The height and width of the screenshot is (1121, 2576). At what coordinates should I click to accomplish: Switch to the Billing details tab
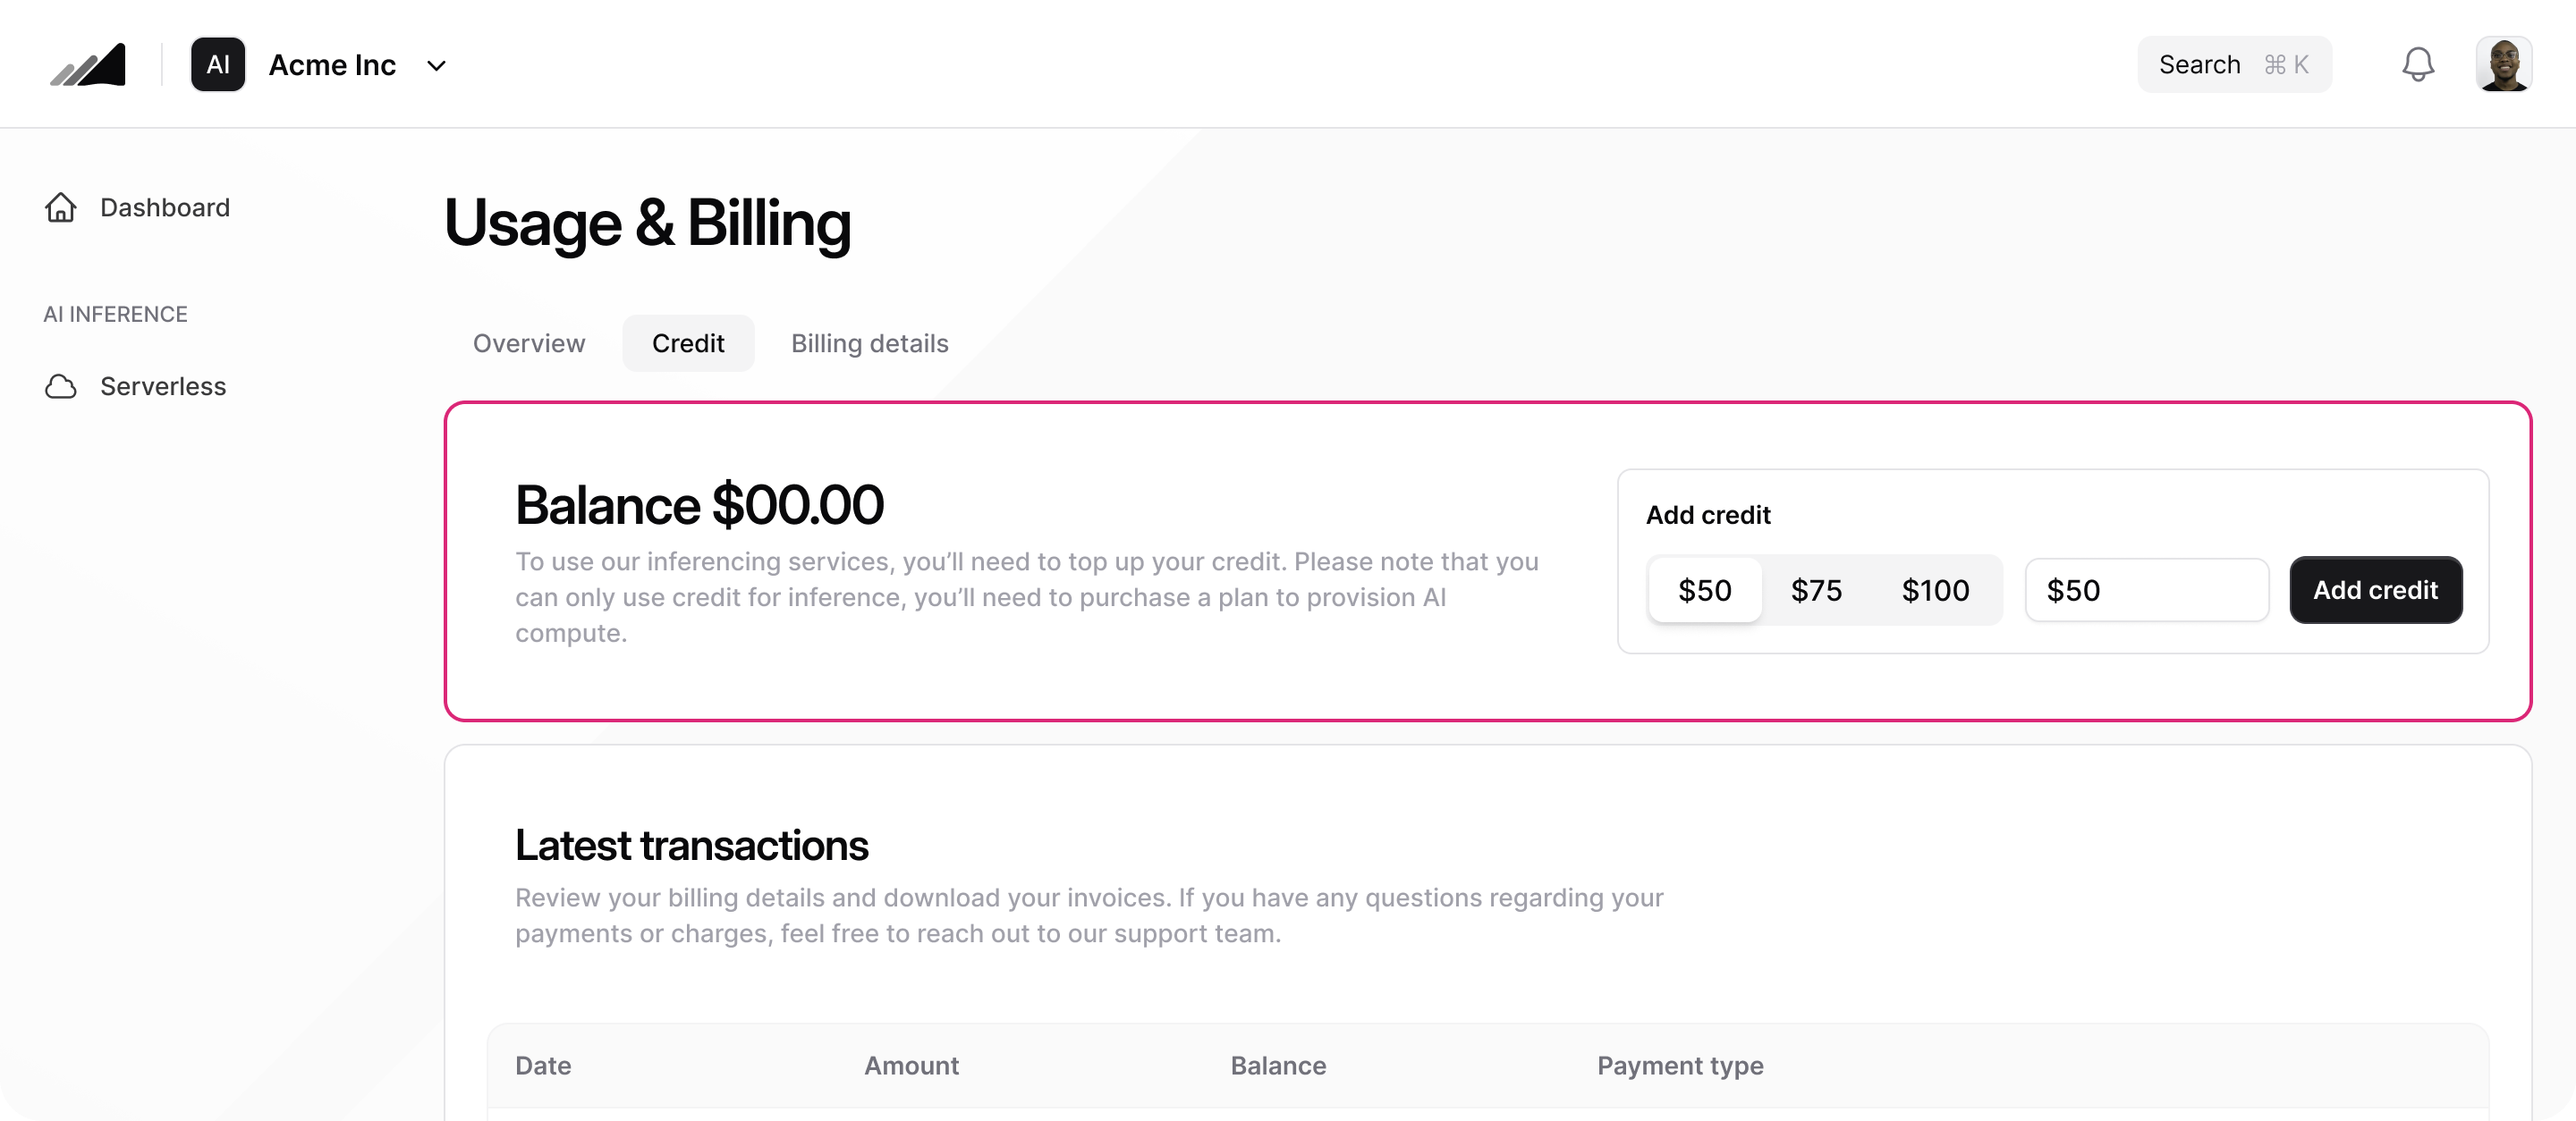[x=870, y=343]
